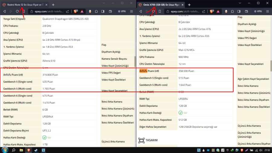
Task: Click '512 GB' max card capacity value
Action: tap(183, 120)
